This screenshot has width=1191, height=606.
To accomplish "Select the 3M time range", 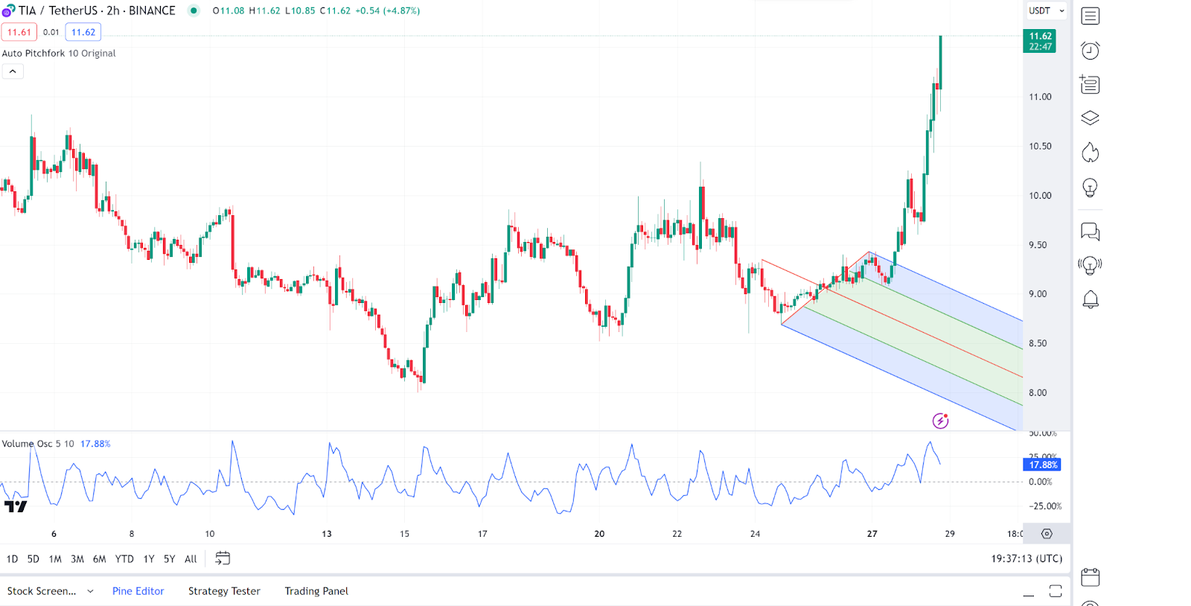I will click(77, 559).
